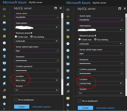Open Resource groups cube icon in right sidebar
127x111 pixels.
[x=68, y=30]
